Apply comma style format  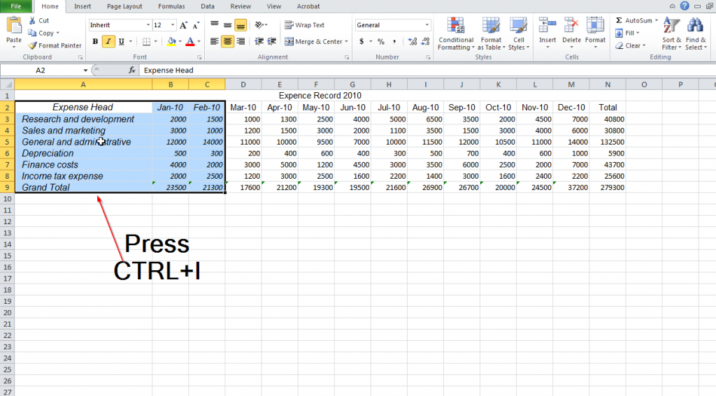[x=394, y=41]
